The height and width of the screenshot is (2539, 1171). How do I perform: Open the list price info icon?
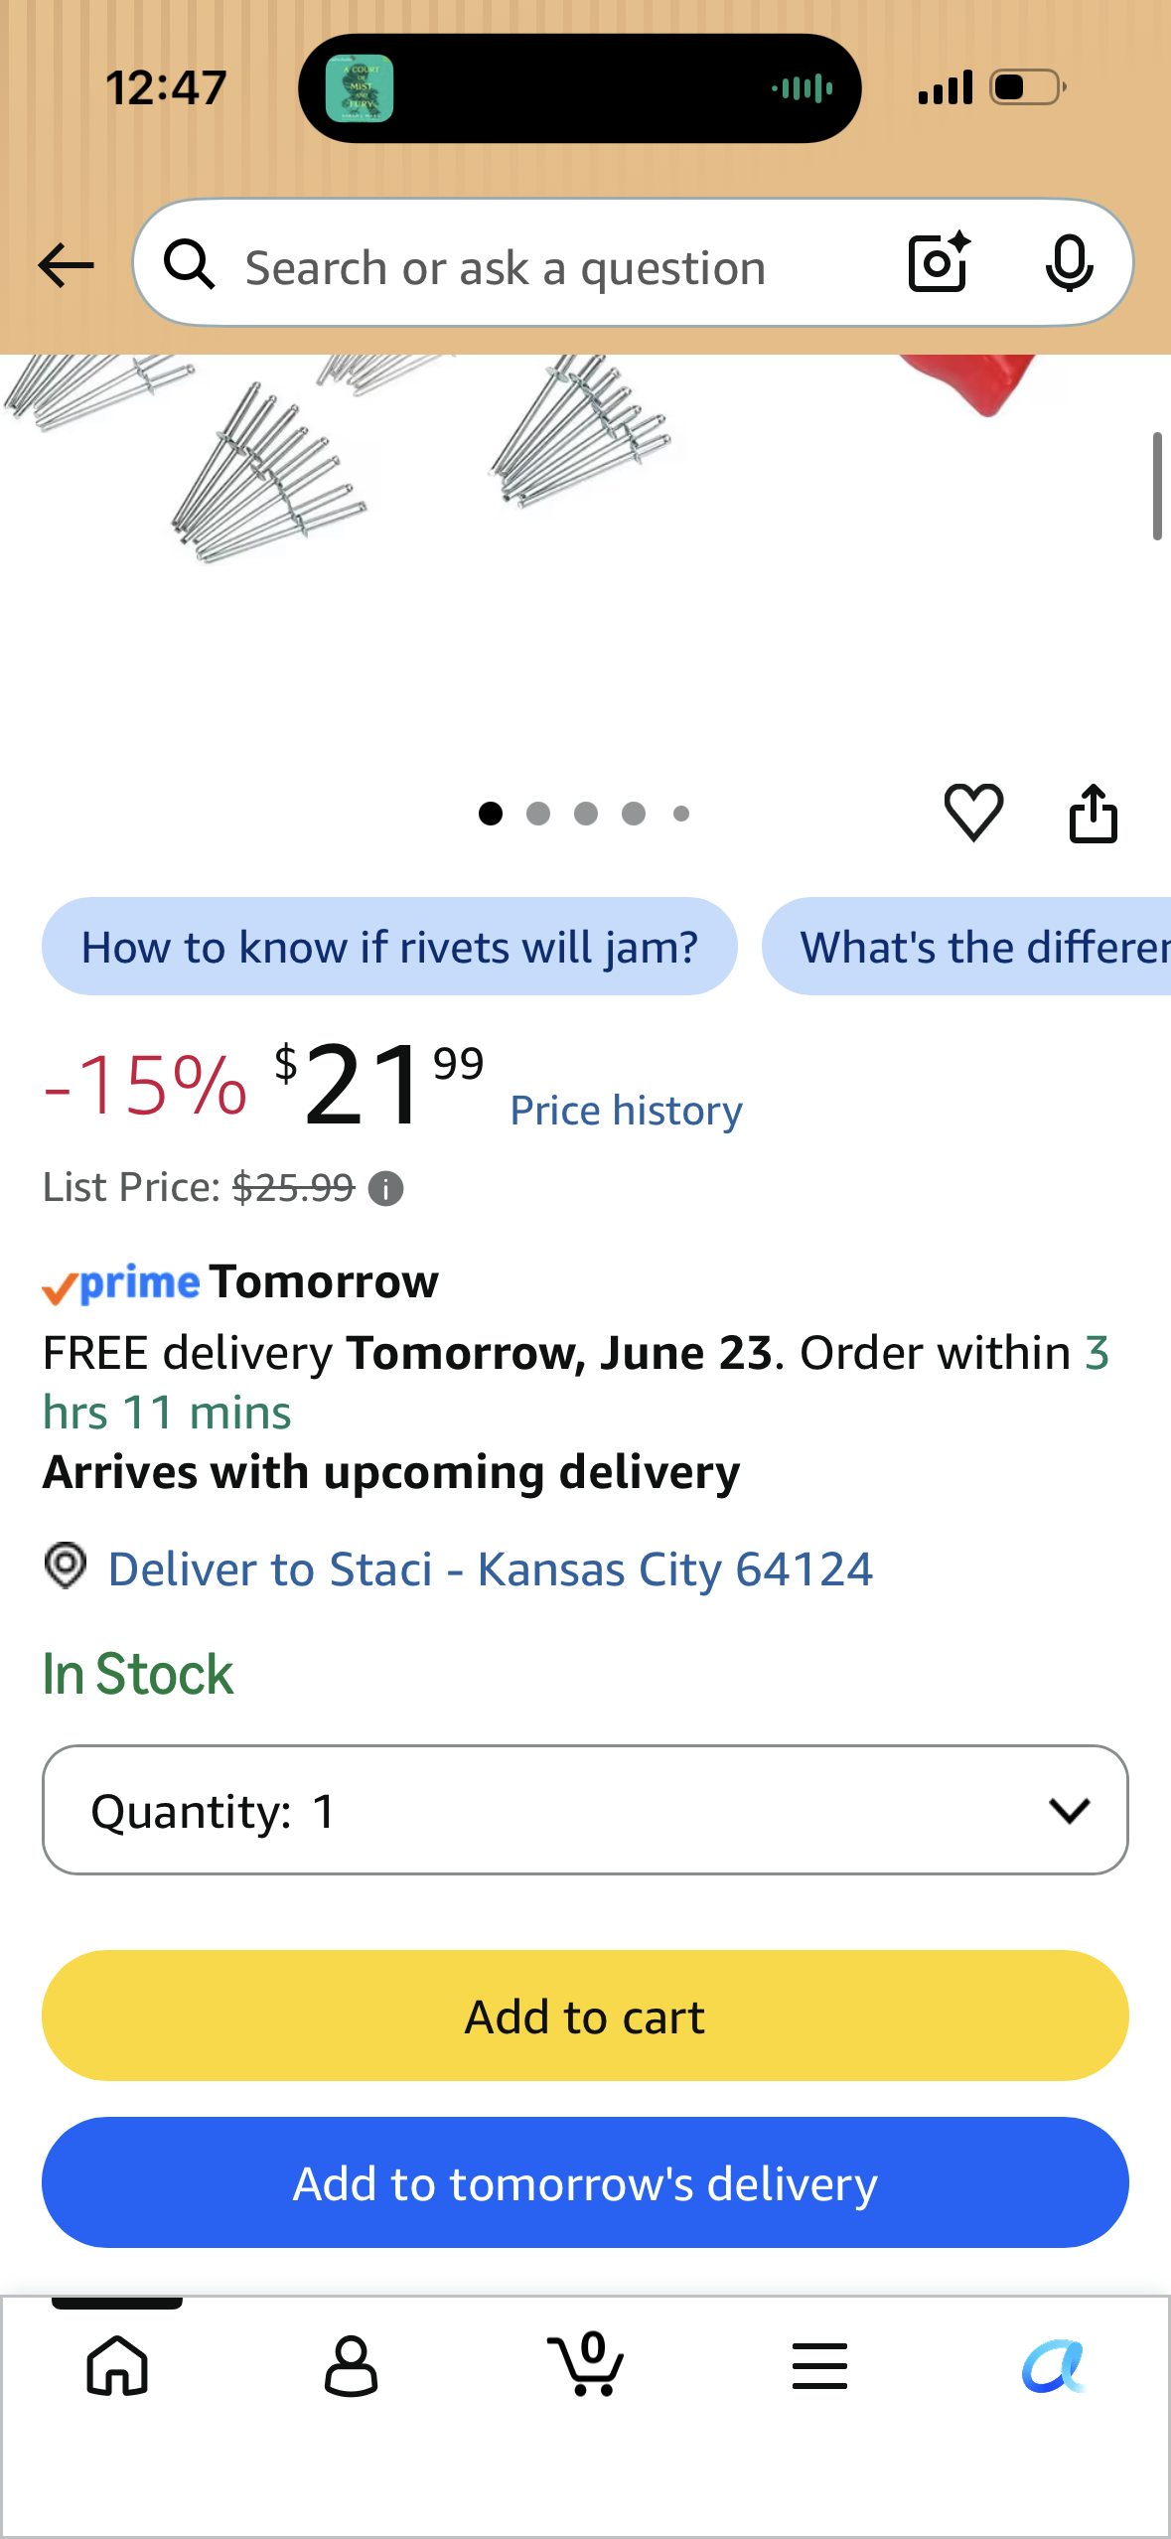coord(385,1188)
